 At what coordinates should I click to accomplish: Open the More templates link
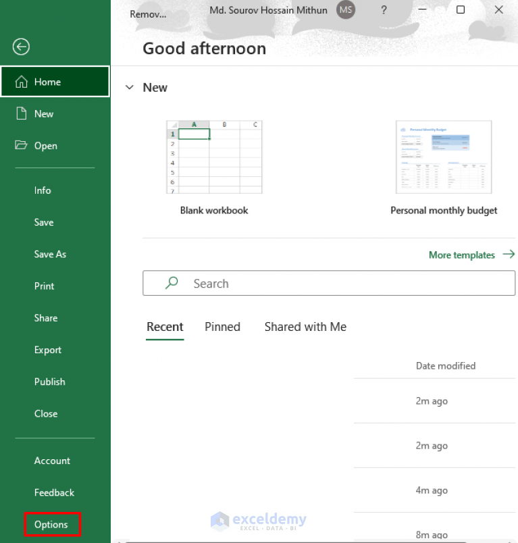[462, 255]
